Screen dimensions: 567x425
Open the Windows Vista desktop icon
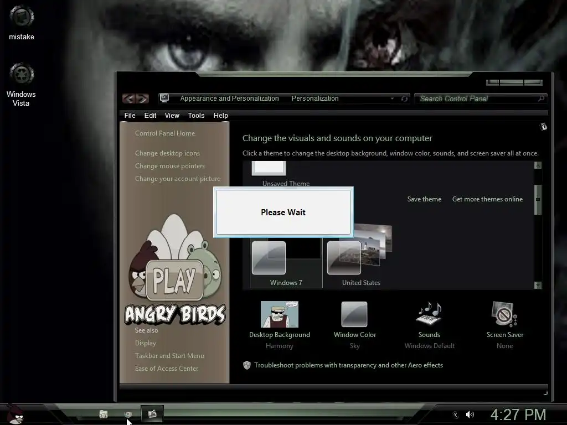21,85
